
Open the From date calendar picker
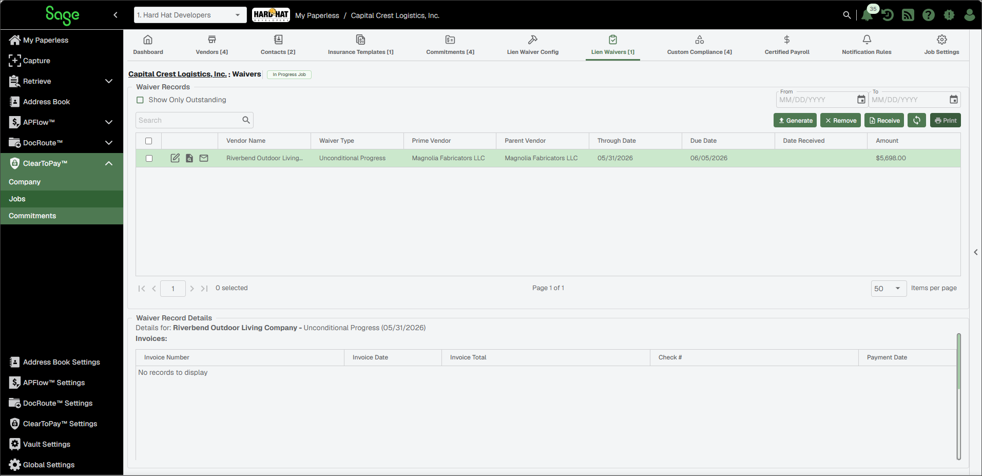pos(861,100)
